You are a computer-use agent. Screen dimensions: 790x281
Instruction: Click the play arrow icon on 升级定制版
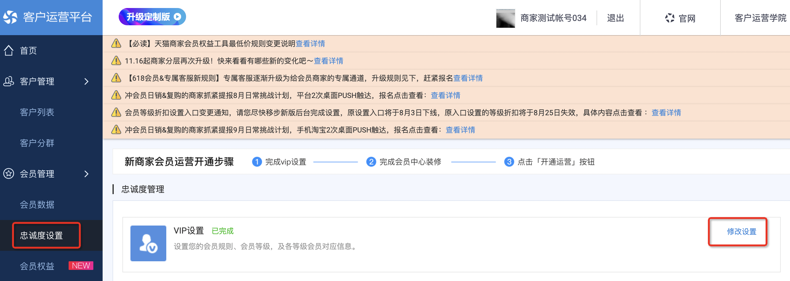177,17
